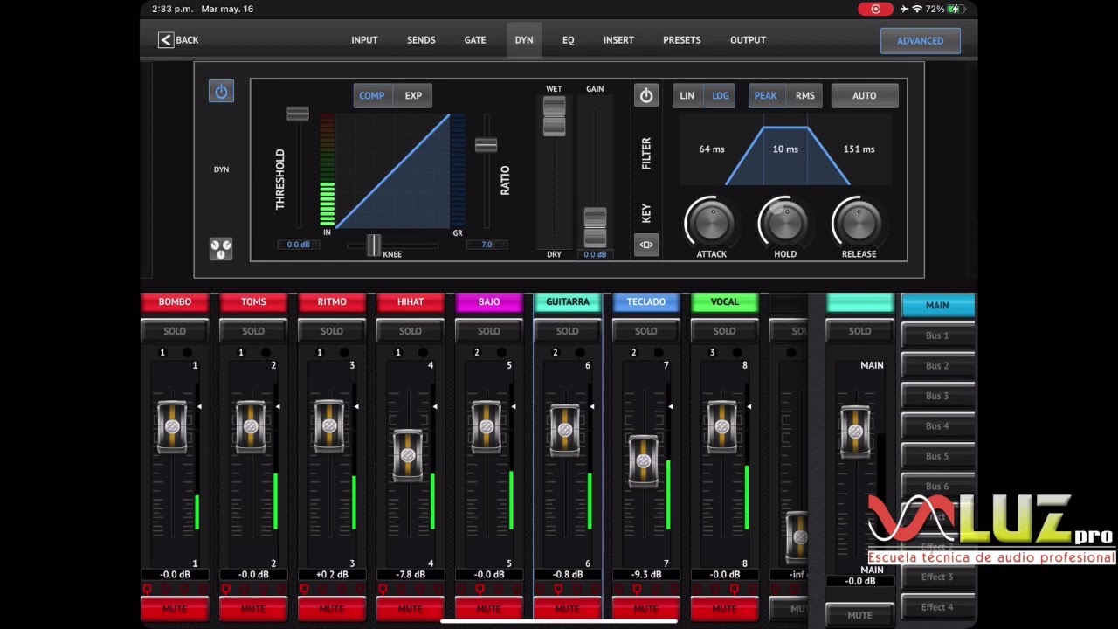
Task: Click the threshold 0.0 dB value field
Action: [298, 245]
